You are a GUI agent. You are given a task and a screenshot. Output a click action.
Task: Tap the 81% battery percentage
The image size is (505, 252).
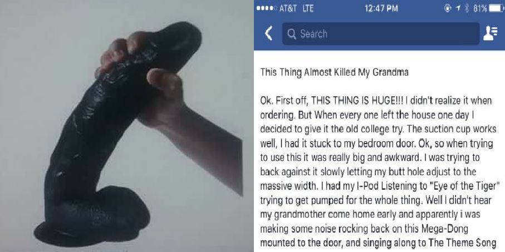(x=480, y=9)
